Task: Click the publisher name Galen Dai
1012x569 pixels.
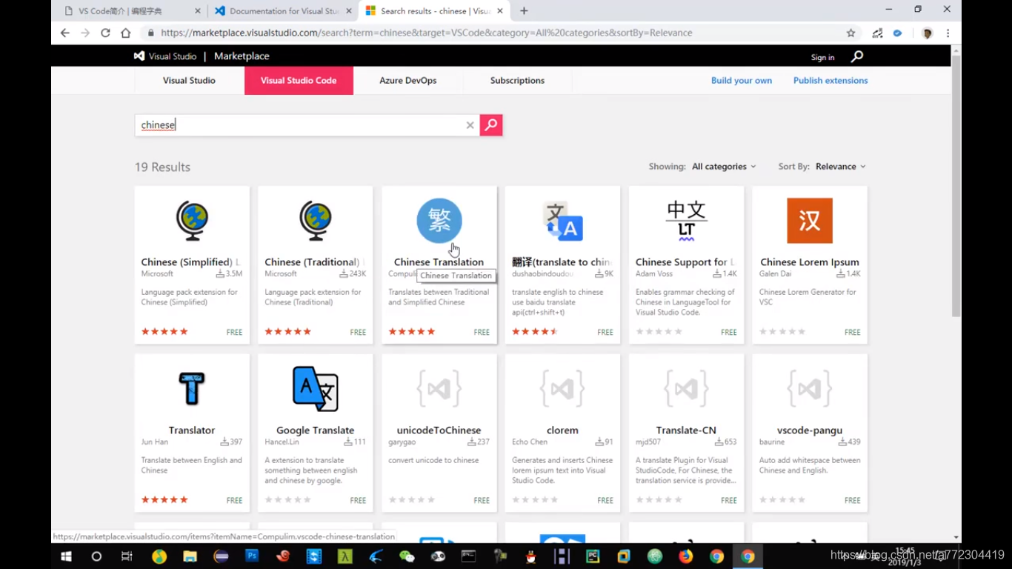Action: point(776,274)
